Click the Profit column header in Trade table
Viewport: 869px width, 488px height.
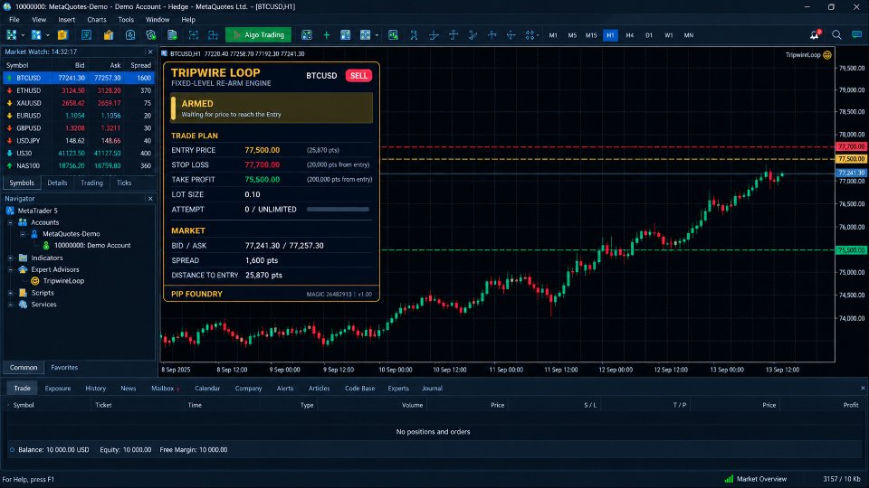851,405
